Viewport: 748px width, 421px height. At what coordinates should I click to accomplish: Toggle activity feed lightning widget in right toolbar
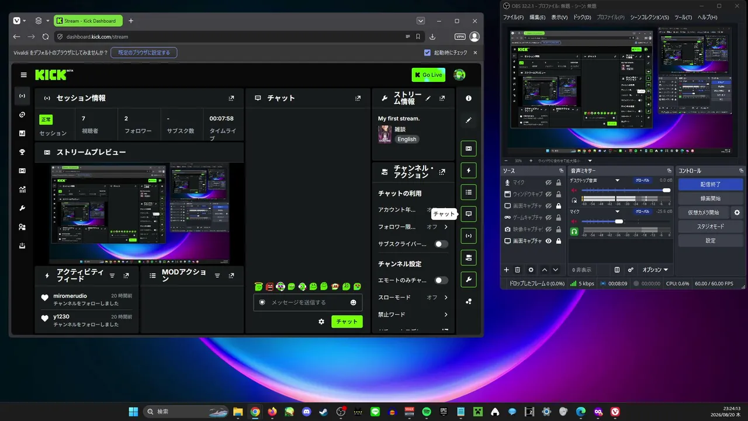pyautogui.click(x=469, y=170)
